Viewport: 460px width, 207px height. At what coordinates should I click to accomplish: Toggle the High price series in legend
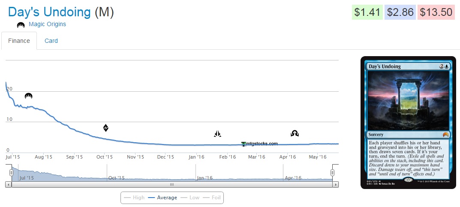coord(134,198)
